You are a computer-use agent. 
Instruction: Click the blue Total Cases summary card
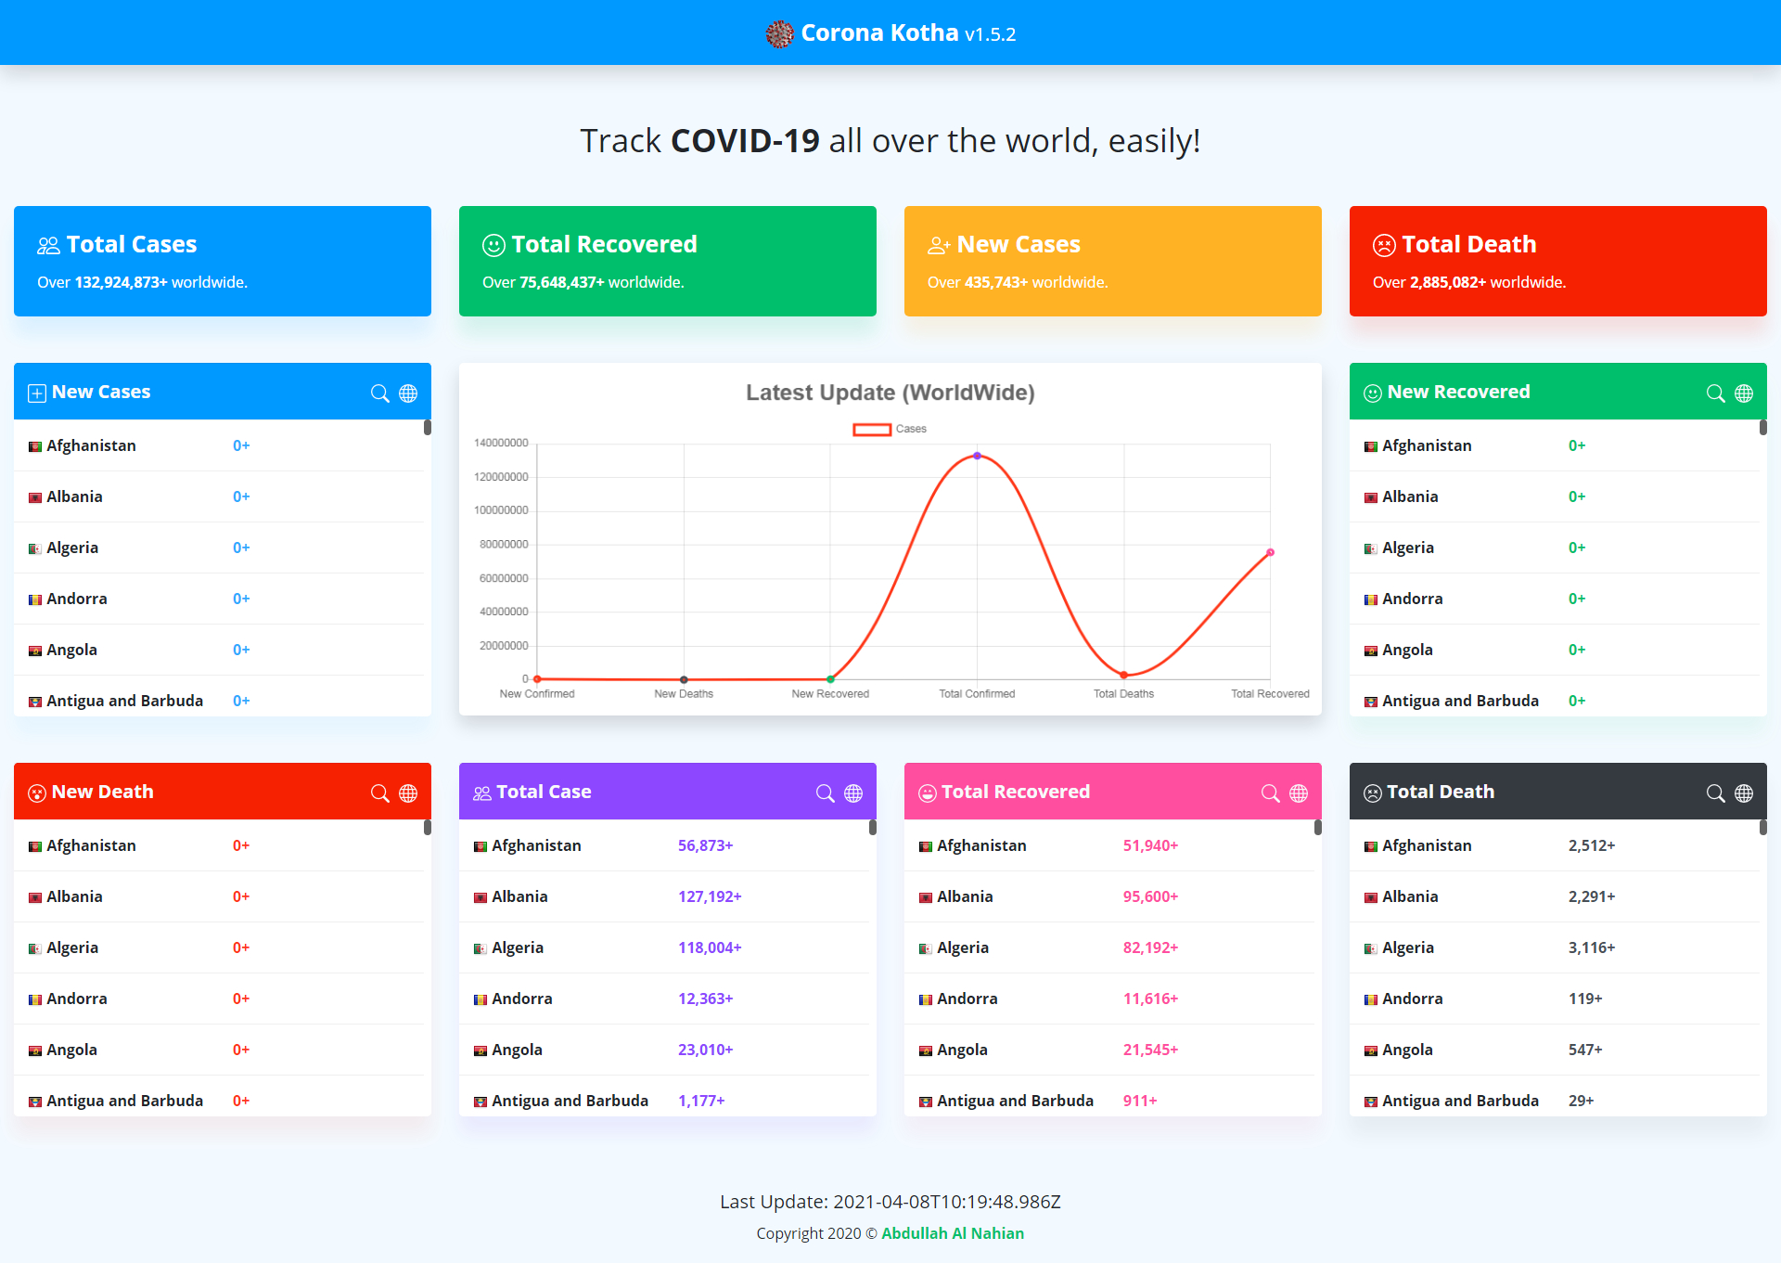click(x=223, y=261)
